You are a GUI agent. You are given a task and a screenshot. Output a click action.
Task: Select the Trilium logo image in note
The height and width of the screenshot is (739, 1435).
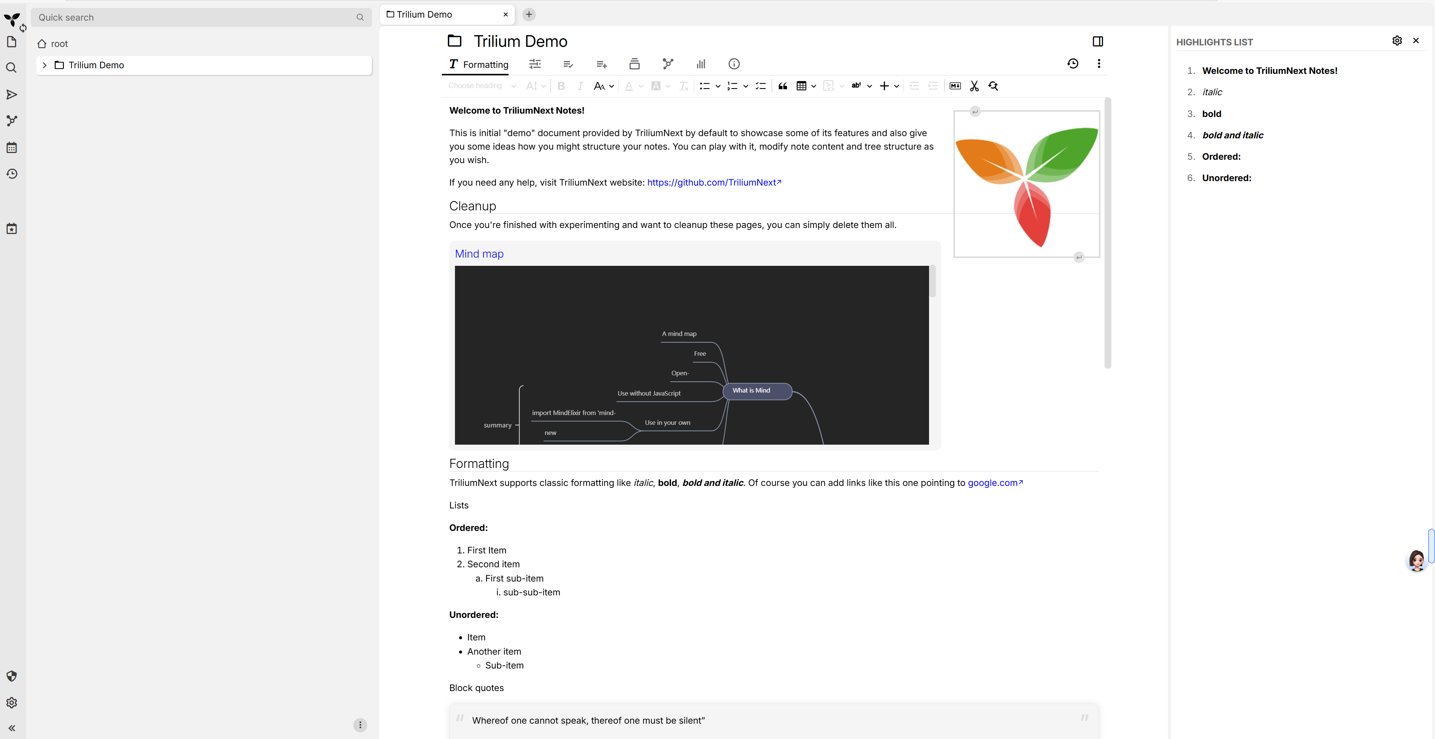click(x=1027, y=184)
